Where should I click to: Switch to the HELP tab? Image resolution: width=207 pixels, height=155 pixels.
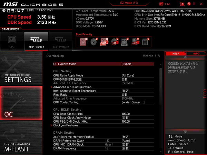click(176, 53)
